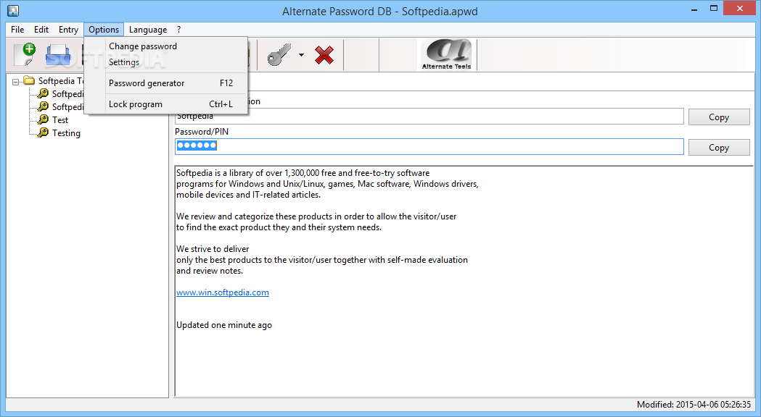Minimize the Alternate Password DB window
The height and width of the screenshot is (417, 761).
(694, 9)
